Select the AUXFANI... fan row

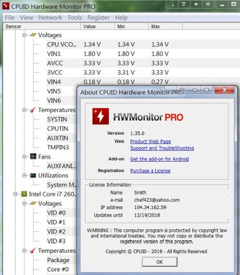[62, 166]
